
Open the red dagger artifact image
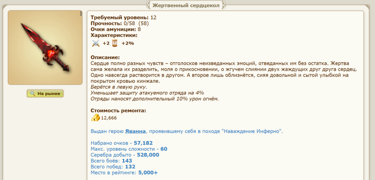tap(45, 47)
